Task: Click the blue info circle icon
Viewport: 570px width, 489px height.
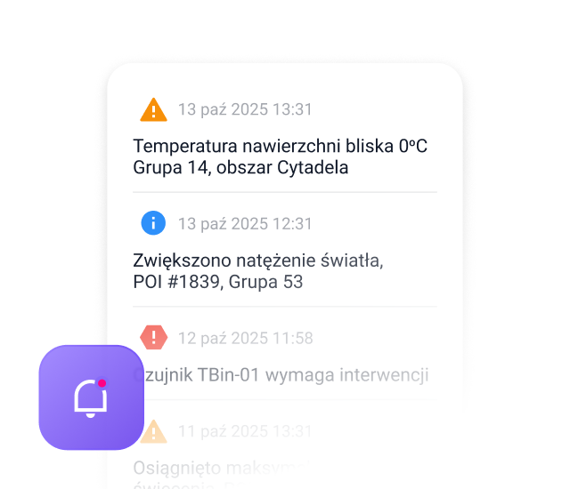Action: coord(153,223)
